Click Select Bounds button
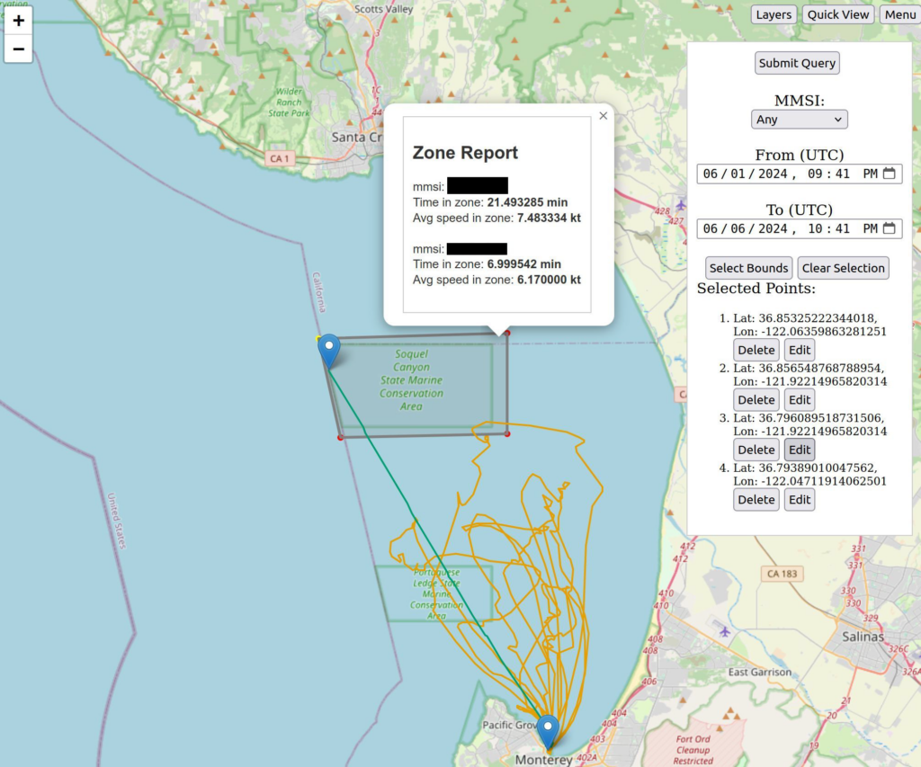The width and height of the screenshot is (921, 767). pos(748,268)
